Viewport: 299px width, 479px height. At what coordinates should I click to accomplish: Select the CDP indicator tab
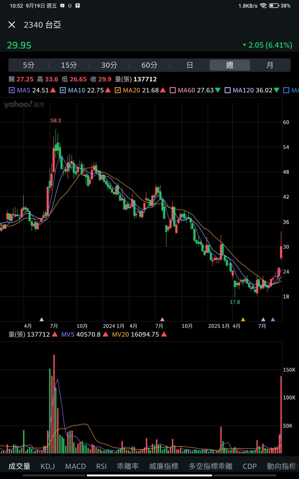[250, 466]
